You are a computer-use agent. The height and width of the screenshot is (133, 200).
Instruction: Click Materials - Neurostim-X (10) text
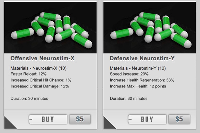[x=38, y=68]
